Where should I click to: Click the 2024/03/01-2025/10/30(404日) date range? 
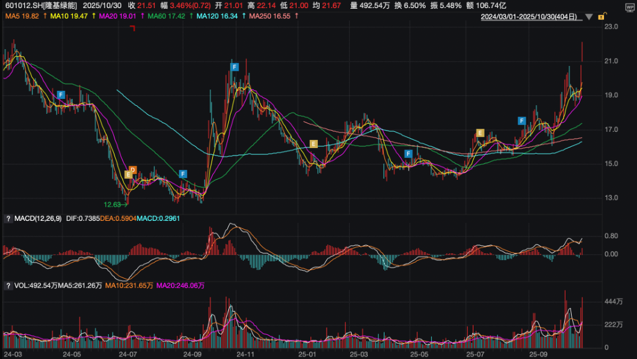pos(529,17)
